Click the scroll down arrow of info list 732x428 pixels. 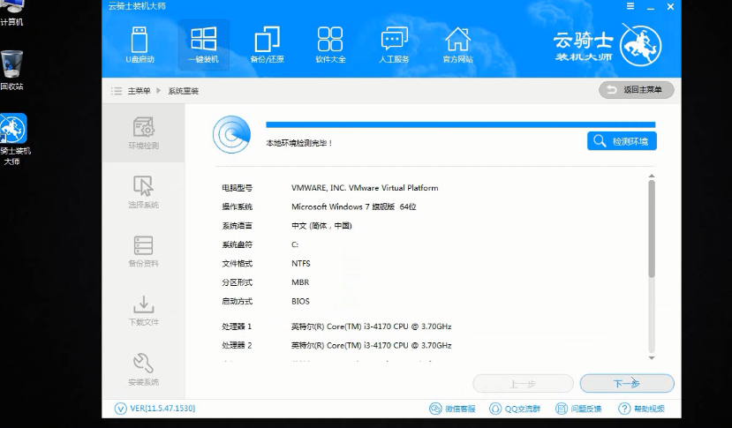pyautogui.click(x=652, y=358)
